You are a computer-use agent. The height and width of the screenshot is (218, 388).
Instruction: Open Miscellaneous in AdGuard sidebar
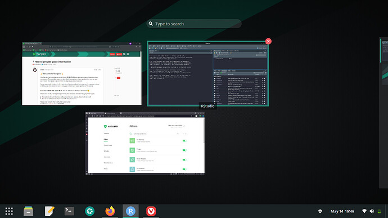click(x=109, y=163)
